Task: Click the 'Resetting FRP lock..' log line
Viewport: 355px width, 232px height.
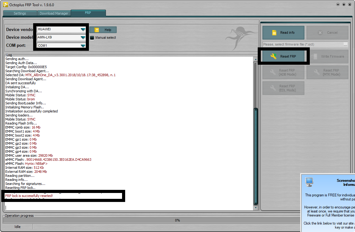Action: [x=20, y=188]
